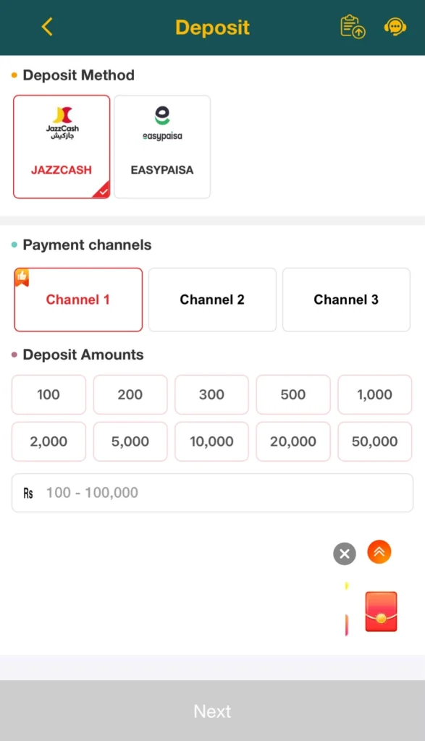This screenshot has height=741, width=425.
Task: Pick the 5,000 deposit amount
Action: coord(130,441)
